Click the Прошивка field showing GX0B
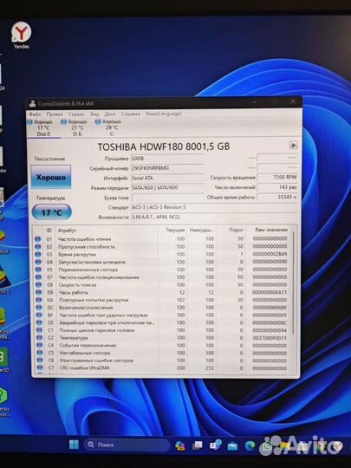 (x=168, y=159)
